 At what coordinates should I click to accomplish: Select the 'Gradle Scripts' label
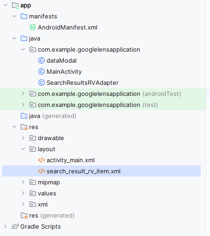[41, 227]
